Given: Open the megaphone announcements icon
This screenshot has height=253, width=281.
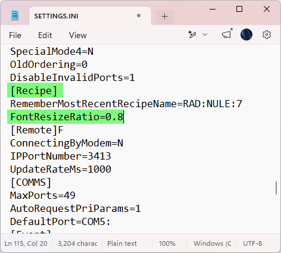Looking at the screenshot, I should pyautogui.click(x=227, y=35).
